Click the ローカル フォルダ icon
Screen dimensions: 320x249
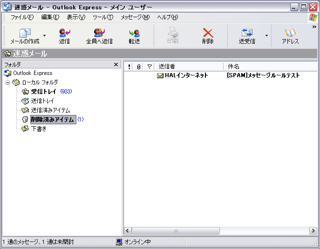[16, 82]
